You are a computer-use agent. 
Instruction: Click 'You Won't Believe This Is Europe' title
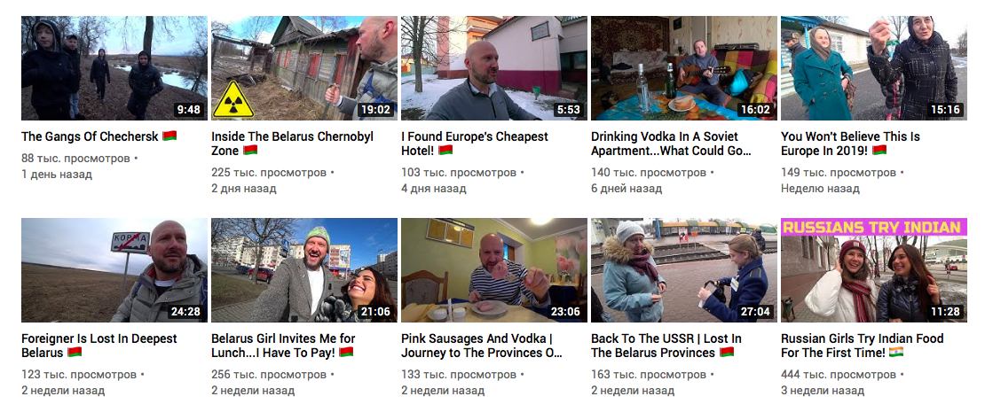(x=850, y=144)
